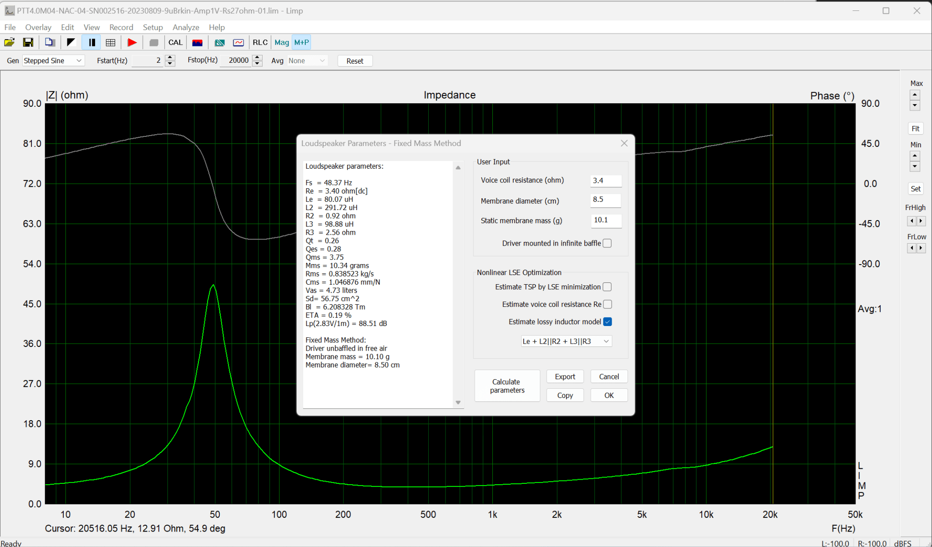Click the FrHigh right arrow
Screen dimensions: 932x547
coord(921,221)
